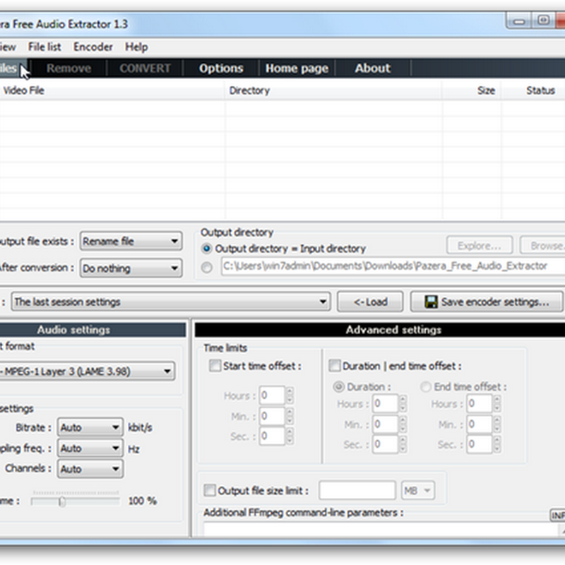Screen dimensions: 565x565
Task: Expand the After conversion Do nothing dropdown
Action: pyautogui.click(x=131, y=268)
